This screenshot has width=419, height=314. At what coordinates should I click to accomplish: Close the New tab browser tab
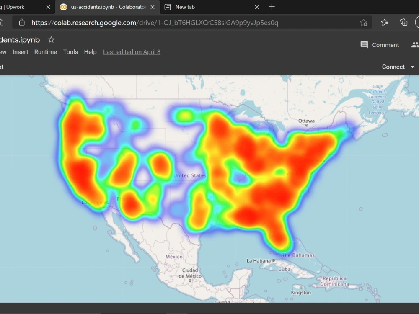[257, 7]
